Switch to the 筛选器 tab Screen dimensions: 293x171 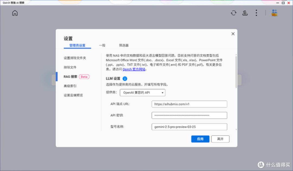click(x=124, y=45)
